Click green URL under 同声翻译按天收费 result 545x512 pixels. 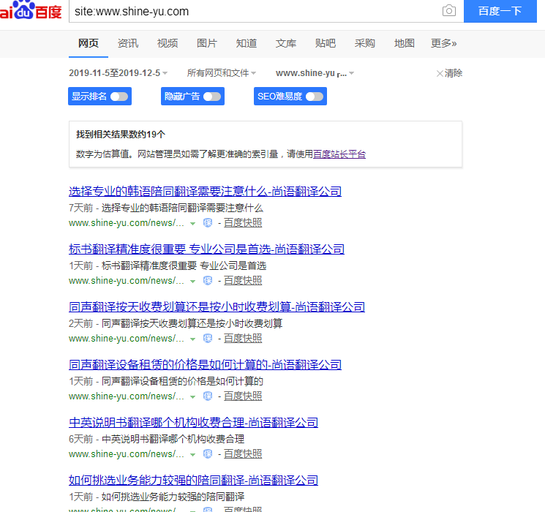(x=127, y=338)
